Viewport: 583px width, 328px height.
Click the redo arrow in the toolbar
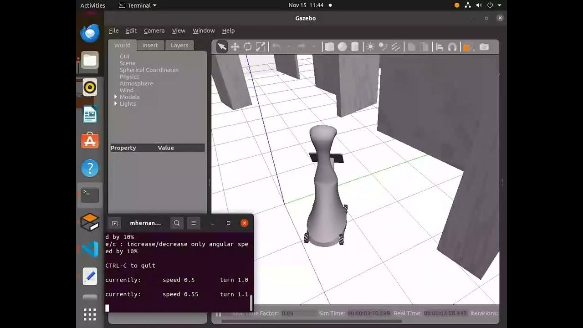(301, 47)
